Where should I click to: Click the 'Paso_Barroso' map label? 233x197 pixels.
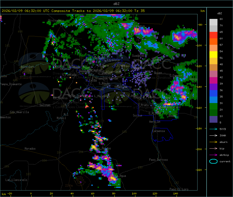pyautogui.click(x=158, y=160)
